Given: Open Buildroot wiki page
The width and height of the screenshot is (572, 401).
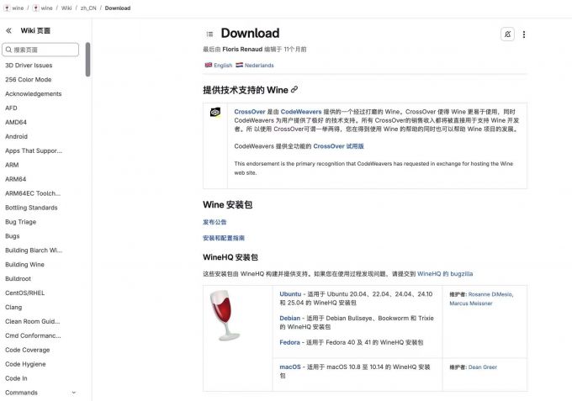Looking at the screenshot, I should (18, 278).
